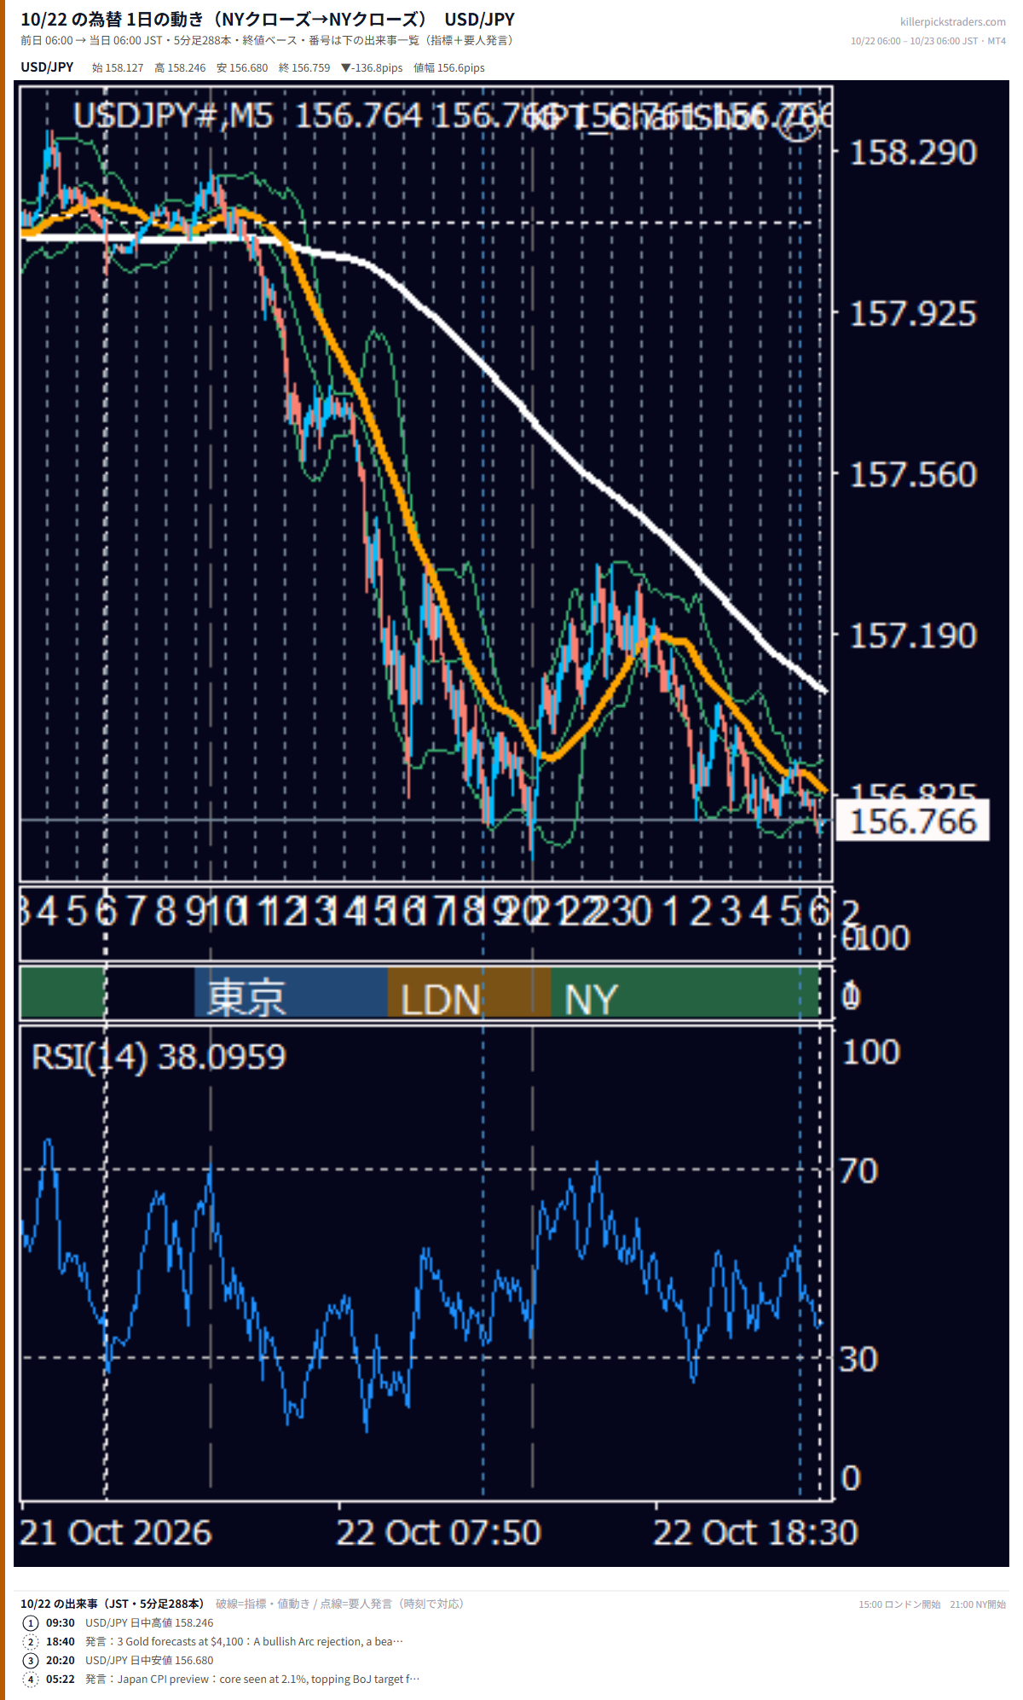The width and height of the screenshot is (1023, 1700).
Task: Click the RSI 70 level label
Action: click(x=858, y=1171)
